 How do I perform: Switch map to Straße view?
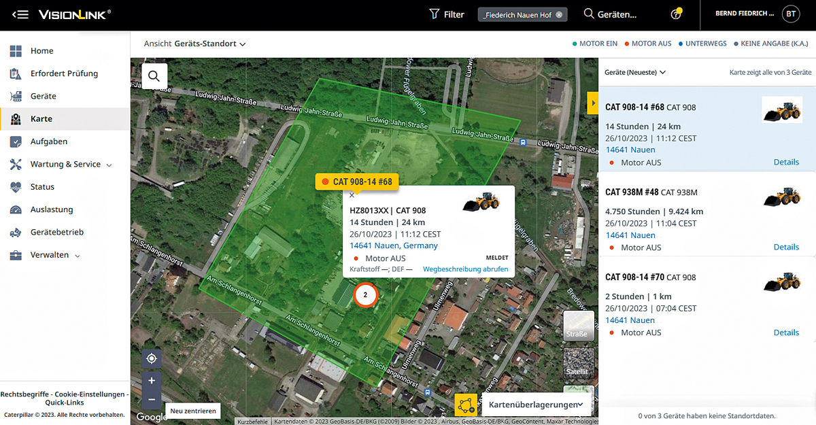(578, 326)
